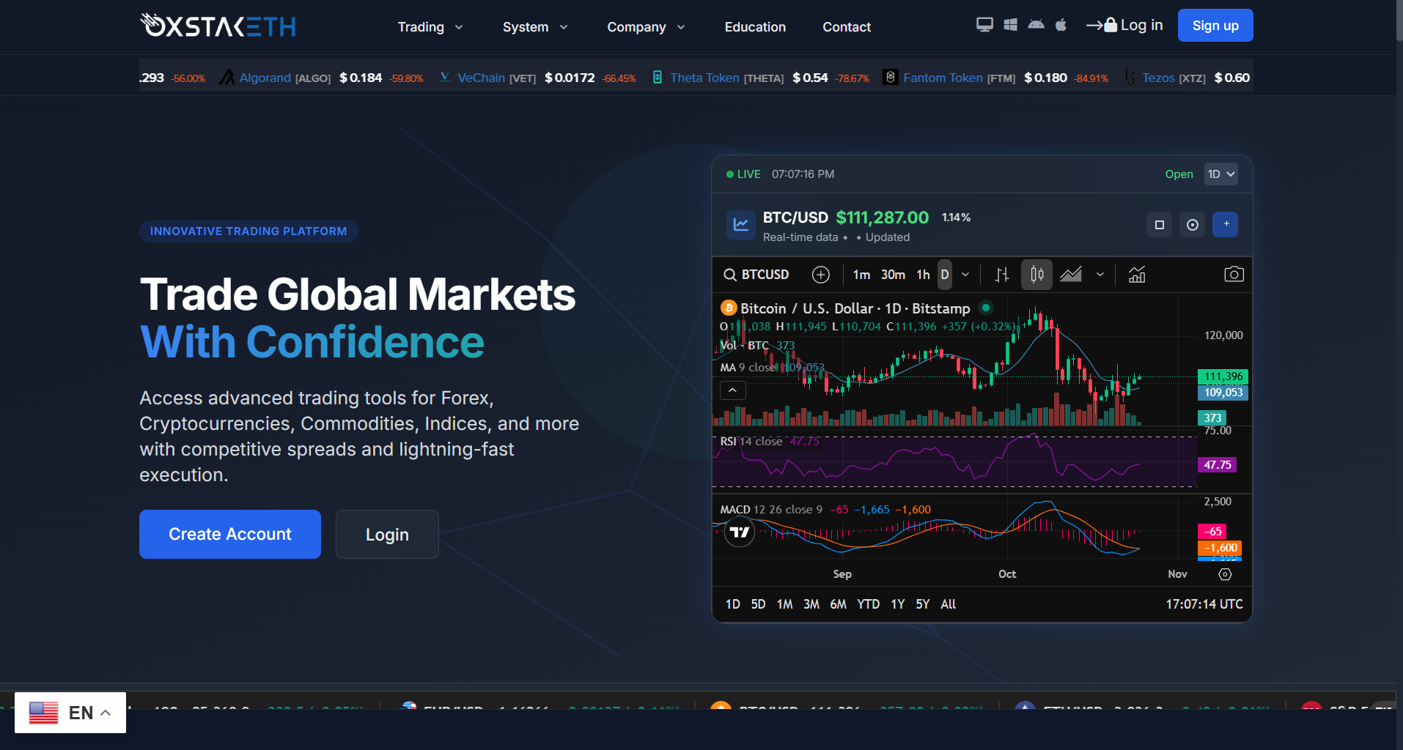Open chart settings hexagon icon near Nov

click(1225, 574)
